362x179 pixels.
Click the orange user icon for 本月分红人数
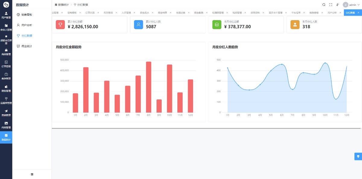[295, 25]
